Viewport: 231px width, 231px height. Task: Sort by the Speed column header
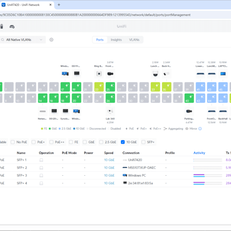pos(109,153)
